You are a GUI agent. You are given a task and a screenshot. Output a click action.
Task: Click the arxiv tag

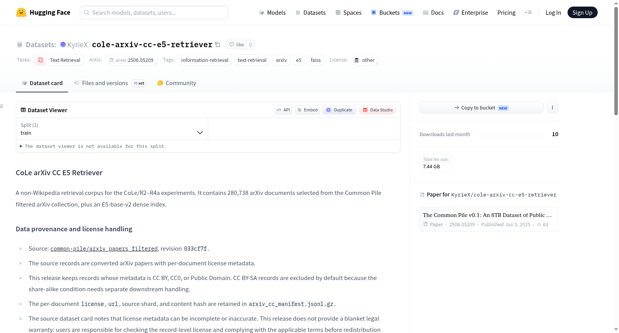tap(281, 60)
